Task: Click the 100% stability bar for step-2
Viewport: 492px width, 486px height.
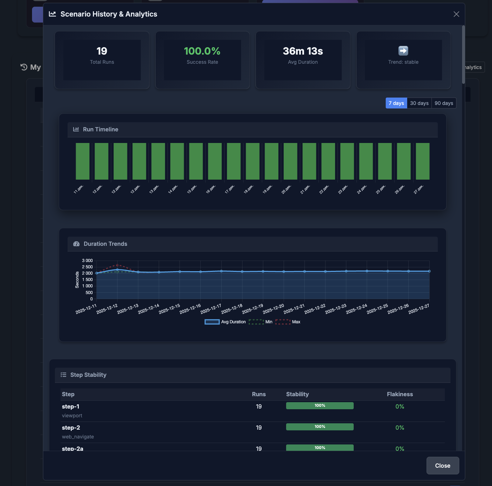Action: pos(319,426)
